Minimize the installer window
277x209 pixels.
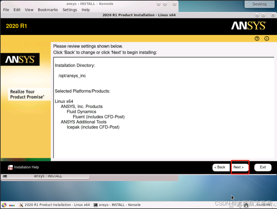257,15
